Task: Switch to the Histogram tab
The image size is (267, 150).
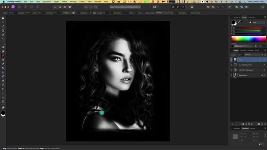Action: point(237,17)
